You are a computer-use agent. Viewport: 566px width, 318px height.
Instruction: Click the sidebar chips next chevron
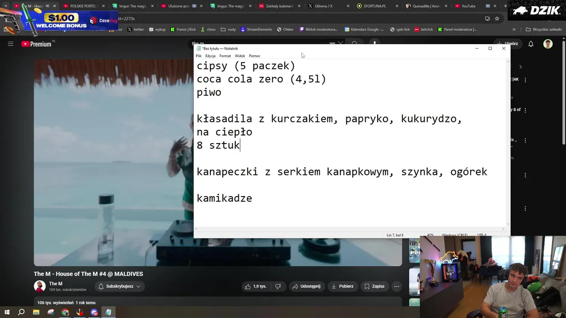click(520, 67)
